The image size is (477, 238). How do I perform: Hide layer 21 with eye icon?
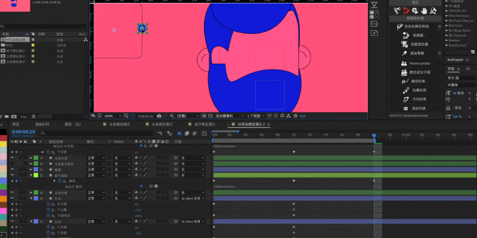point(12,170)
